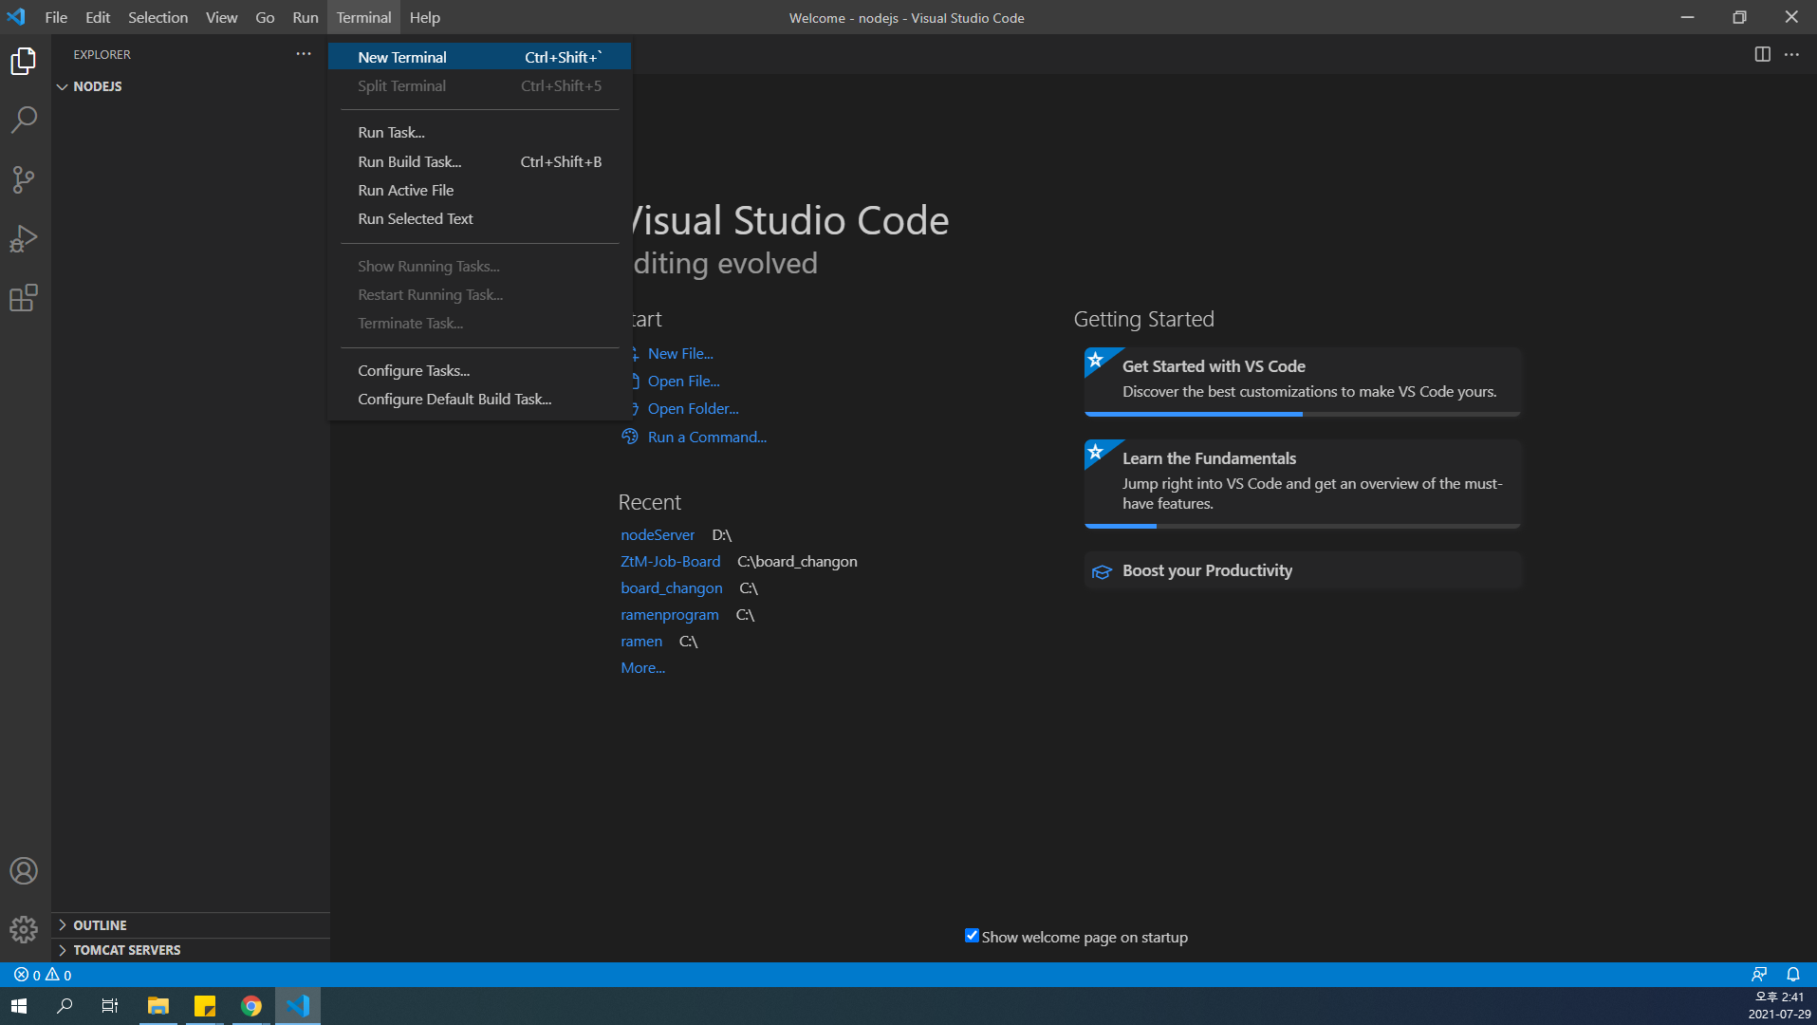The image size is (1817, 1025).
Task: Select New Terminal from the menu
Action: click(x=479, y=57)
